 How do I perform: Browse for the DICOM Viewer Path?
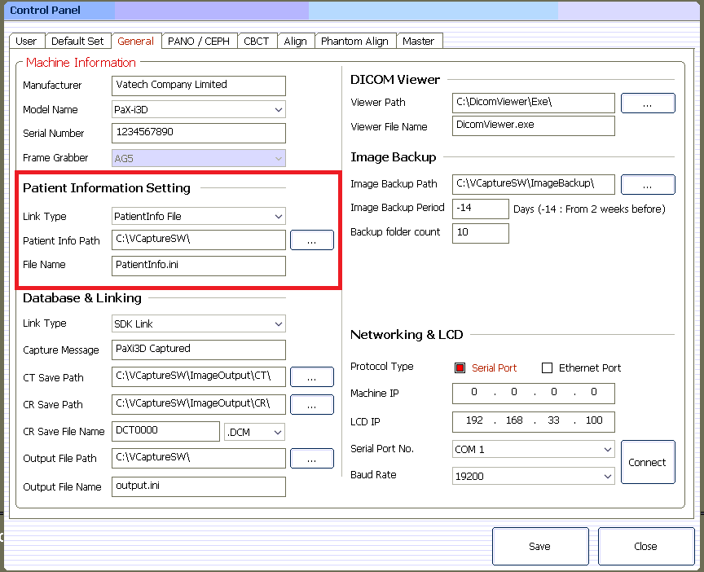[x=648, y=103]
